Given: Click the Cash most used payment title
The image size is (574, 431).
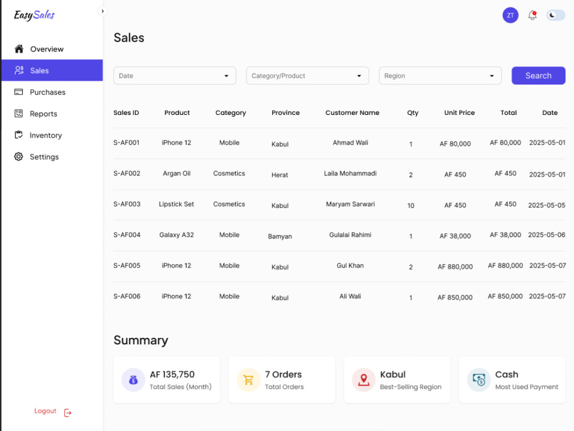Looking at the screenshot, I should point(507,375).
